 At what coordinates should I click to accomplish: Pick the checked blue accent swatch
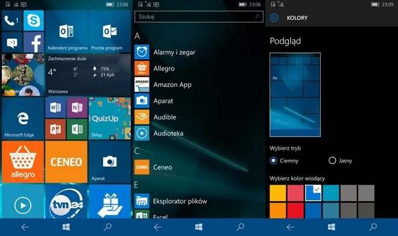tap(313, 193)
